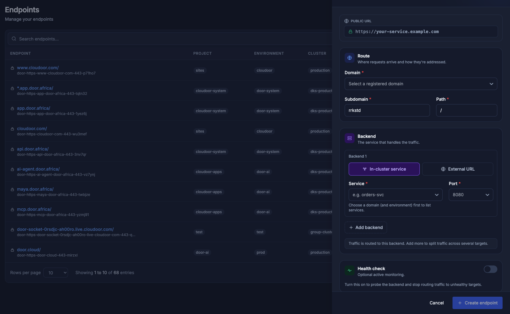Click the Search endpoints field
Image resolution: width=510 pixels, height=314 pixels.
coord(170,39)
